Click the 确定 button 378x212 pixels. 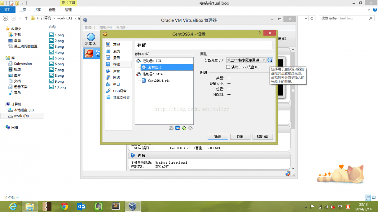click(x=218, y=137)
